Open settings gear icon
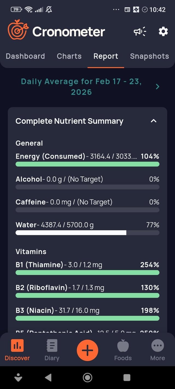175x389 pixels. click(x=163, y=32)
